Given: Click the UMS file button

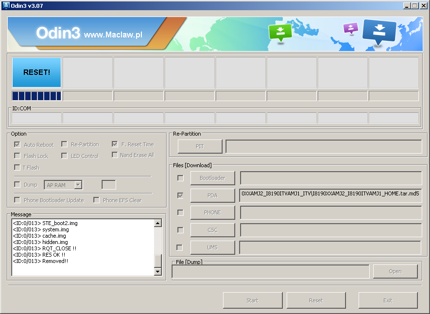Looking at the screenshot, I should click(212, 247).
